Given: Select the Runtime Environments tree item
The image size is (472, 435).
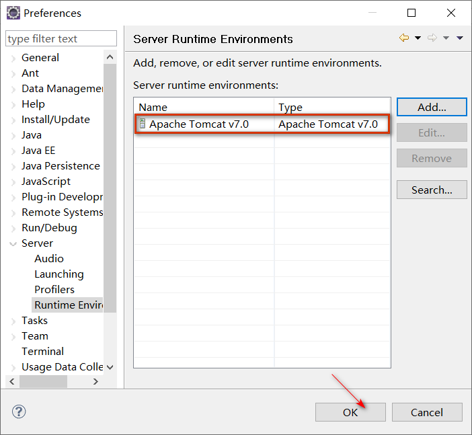Looking at the screenshot, I should tap(68, 305).
